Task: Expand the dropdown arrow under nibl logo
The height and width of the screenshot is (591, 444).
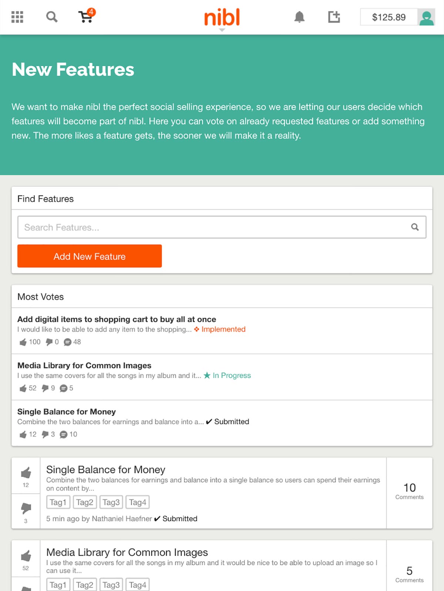Action: click(x=222, y=30)
